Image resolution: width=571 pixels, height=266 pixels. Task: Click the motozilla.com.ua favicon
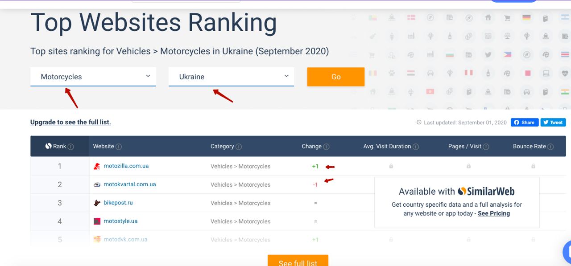97,166
